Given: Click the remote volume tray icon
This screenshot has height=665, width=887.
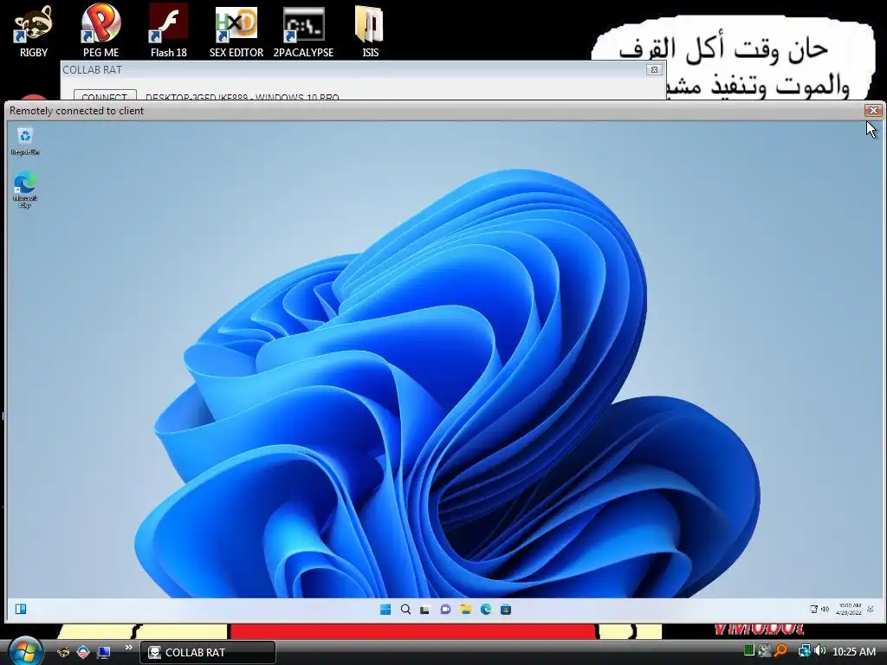Looking at the screenshot, I should [x=825, y=609].
